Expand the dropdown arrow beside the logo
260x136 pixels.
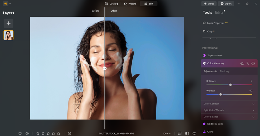pos(10,4)
